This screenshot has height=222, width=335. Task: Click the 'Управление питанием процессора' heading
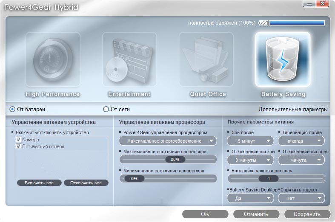point(162,122)
